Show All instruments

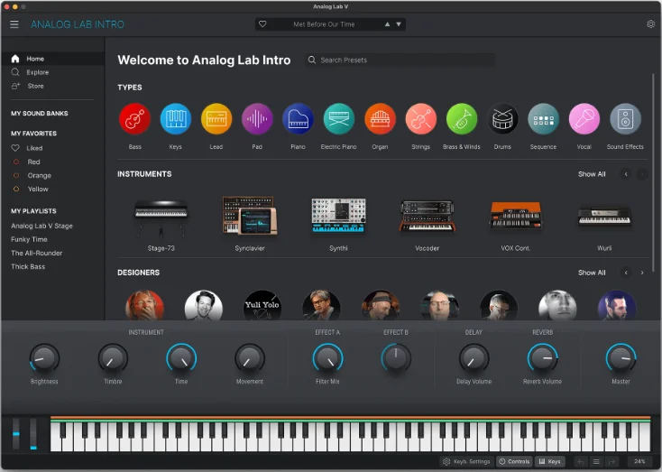[592, 174]
